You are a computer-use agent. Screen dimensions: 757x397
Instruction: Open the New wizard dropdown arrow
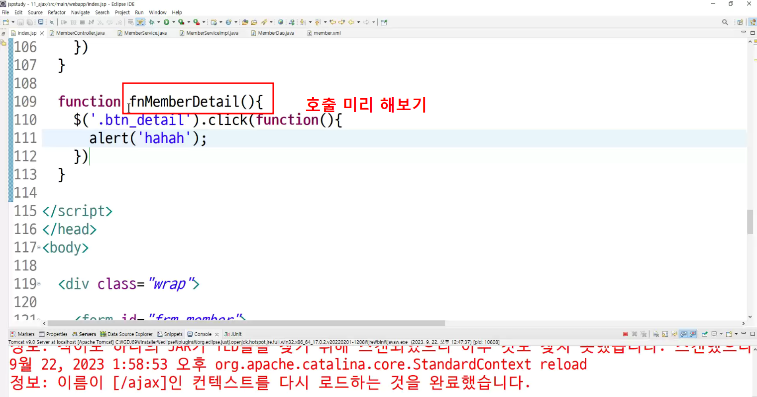[x=12, y=22]
